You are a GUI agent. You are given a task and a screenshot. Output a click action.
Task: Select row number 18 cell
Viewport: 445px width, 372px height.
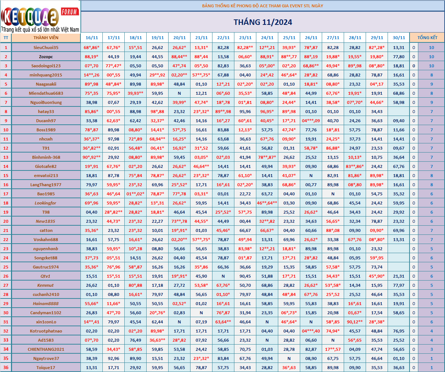pos(6,203)
